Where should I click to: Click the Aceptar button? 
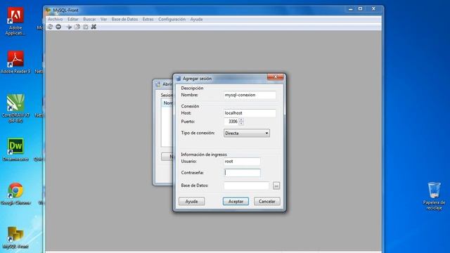coord(236,202)
